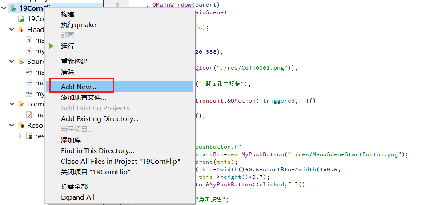Click the Headers folder icon
The height and width of the screenshot is (205, 433).
pos(21,29)
